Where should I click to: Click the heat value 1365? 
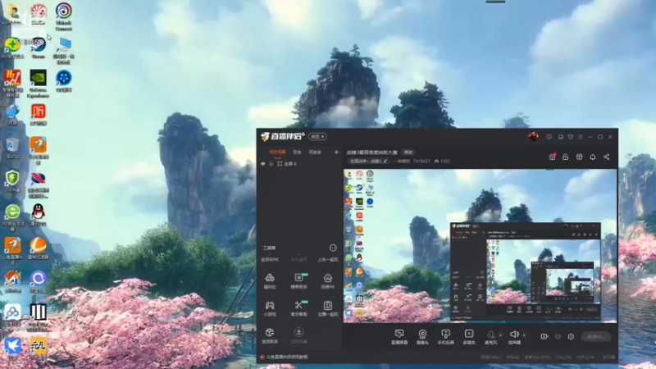[444, 161]
